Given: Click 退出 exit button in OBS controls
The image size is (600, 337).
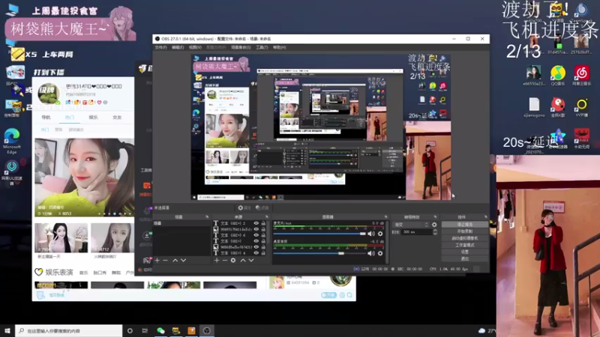Looking at the screenshot, I should tap(464, 259).
